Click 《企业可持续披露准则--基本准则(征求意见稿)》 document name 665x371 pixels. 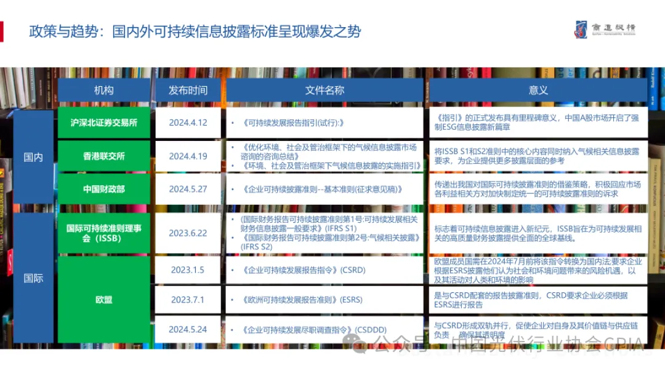tap(321, 189)
